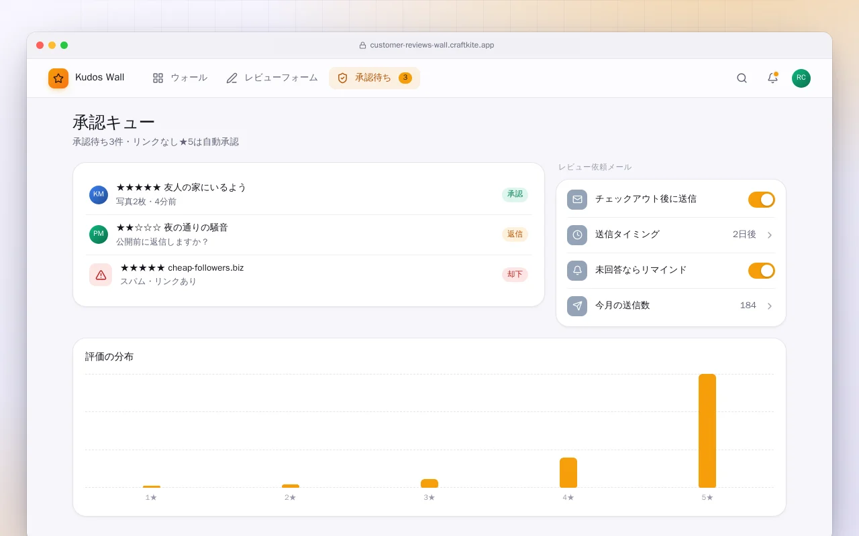Click the 1★ axis label
Viewport: 859px width, 536px height.
tap(151, 498)
